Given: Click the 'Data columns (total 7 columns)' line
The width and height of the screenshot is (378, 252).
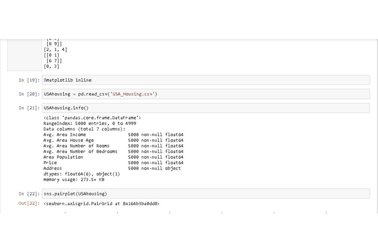Looking at the screenshot, I should tap(84, 129).
